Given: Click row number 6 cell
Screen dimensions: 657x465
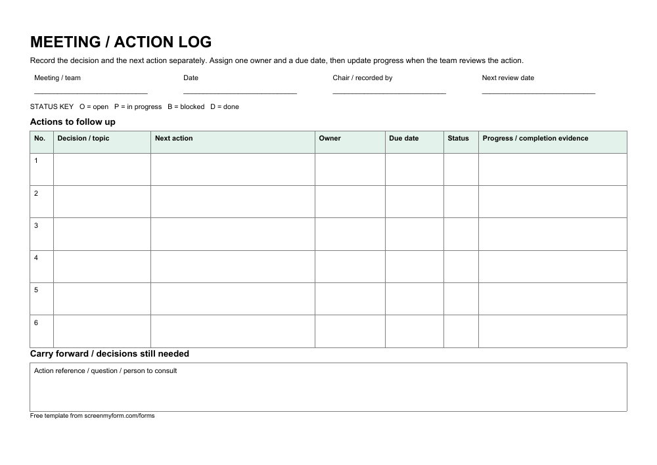Looking at the screenshot, I should point(42,332).
